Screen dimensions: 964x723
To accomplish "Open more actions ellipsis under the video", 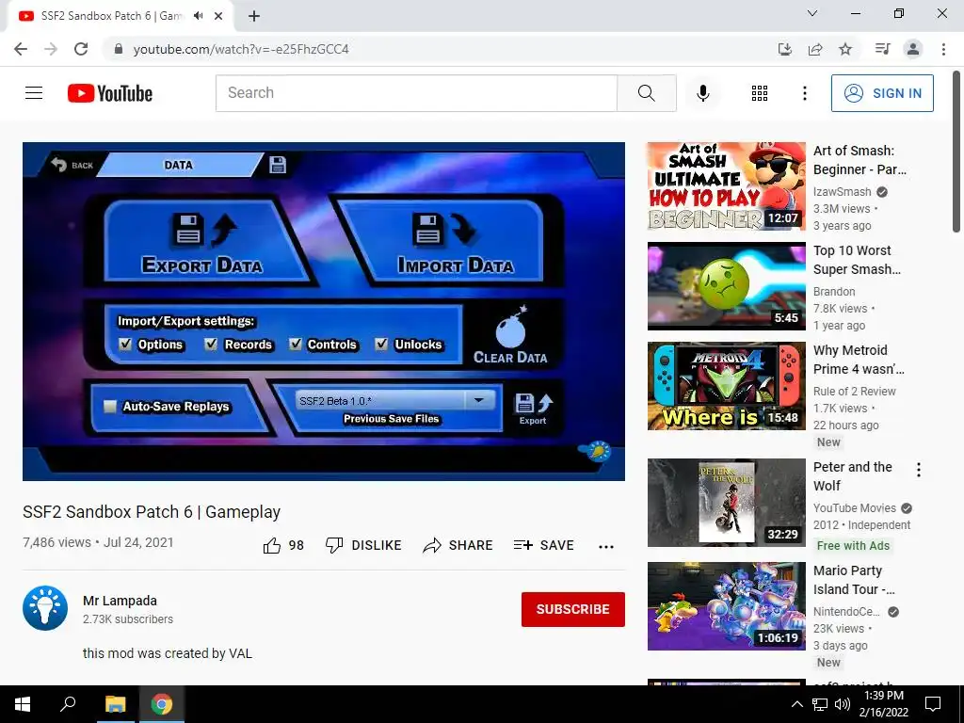I will pos(606,547).
